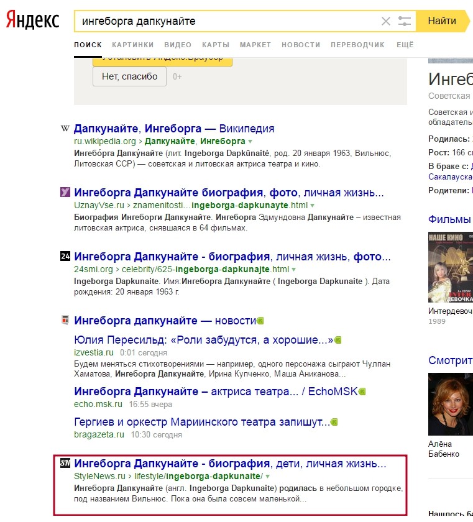The image size is (473, 522).
Task: Click the black 24smi favicon
Action: tap(65, 256)
